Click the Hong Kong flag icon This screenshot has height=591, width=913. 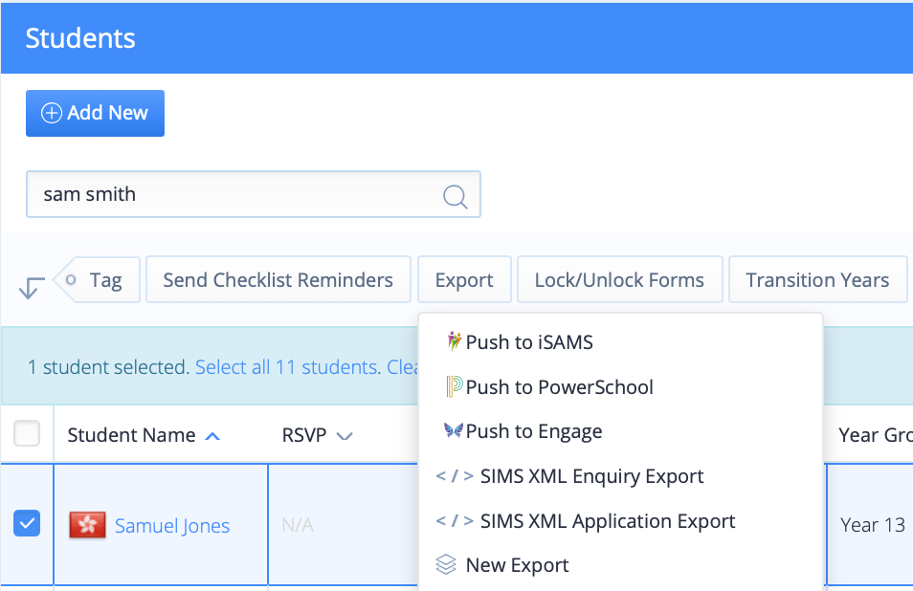click(x=87, y=525)
